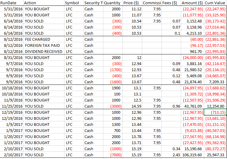
Task: Click the (7000) quantity cell
Action: [116, 155]
